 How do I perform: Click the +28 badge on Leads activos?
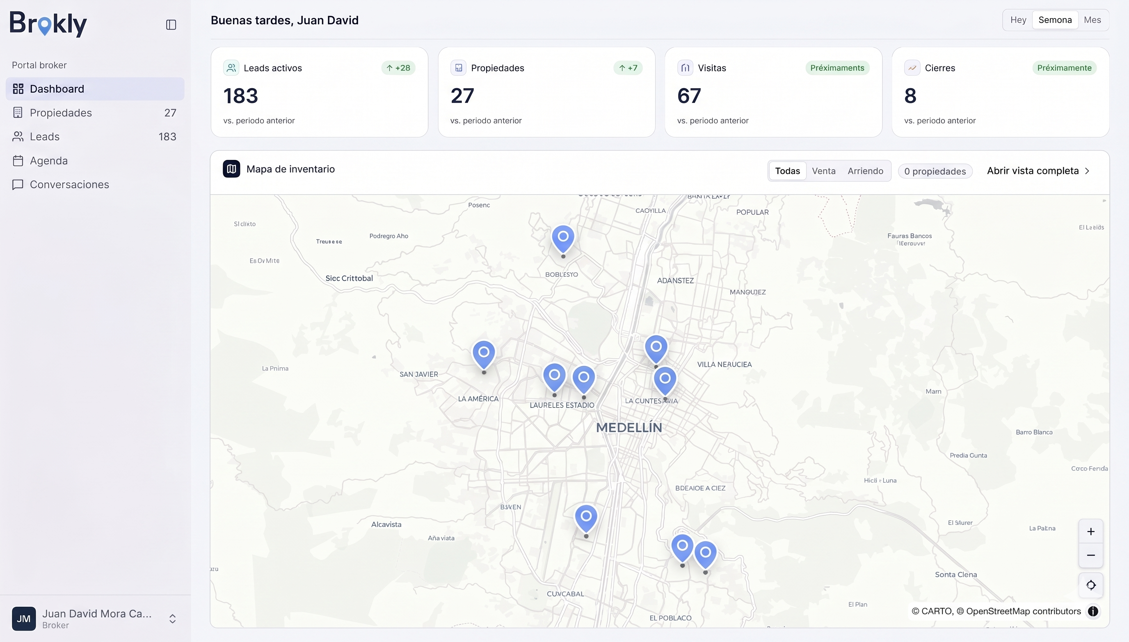pos(398,68)
